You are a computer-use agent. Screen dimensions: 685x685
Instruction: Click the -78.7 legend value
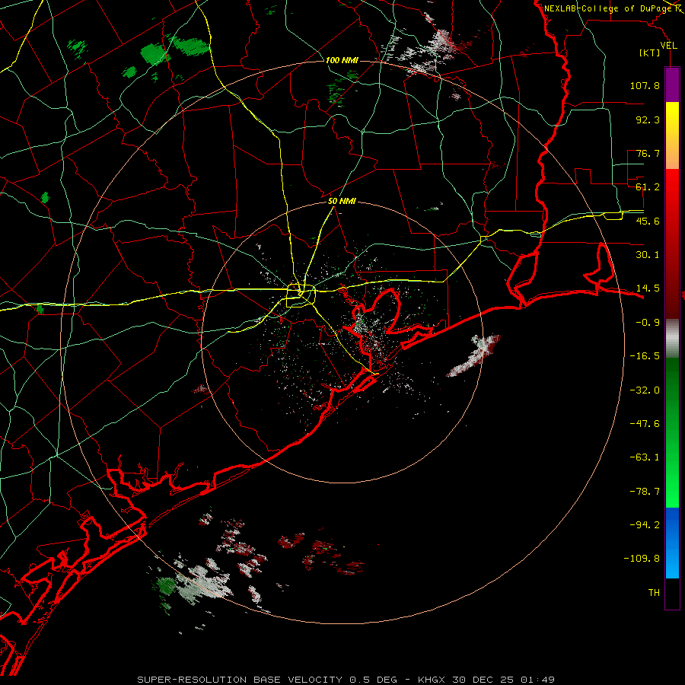coord(645,492)
